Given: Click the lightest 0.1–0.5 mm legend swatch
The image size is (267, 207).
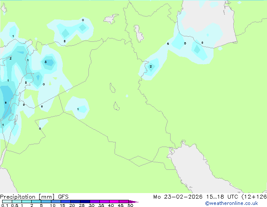Looking at the screenshot, I should click(7, 202).
